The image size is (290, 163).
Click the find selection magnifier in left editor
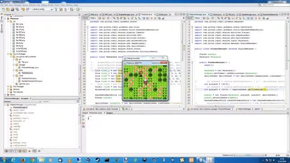pyautogui.click(x=114, y=18)
